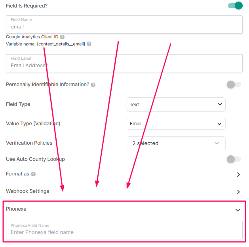The image size is (249, 247).
Task: Enable Personally Identifiable Information switch
Action: coord(234,85)
